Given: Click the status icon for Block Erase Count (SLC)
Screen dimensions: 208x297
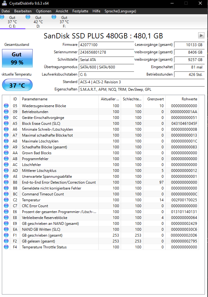Looking at the screenshot, I should tap(6, 123).
